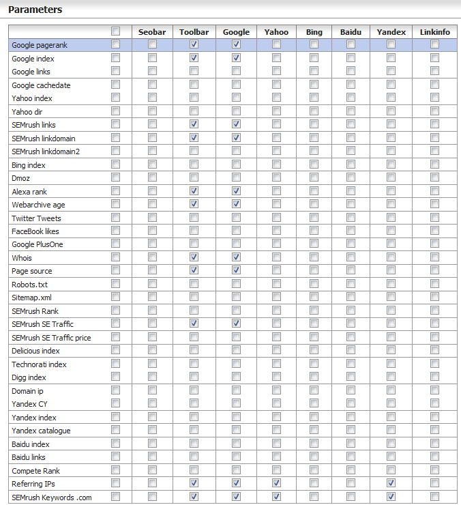
Task: Uncheck Yandex column for Referring IPs
Action: pos(391,482)
